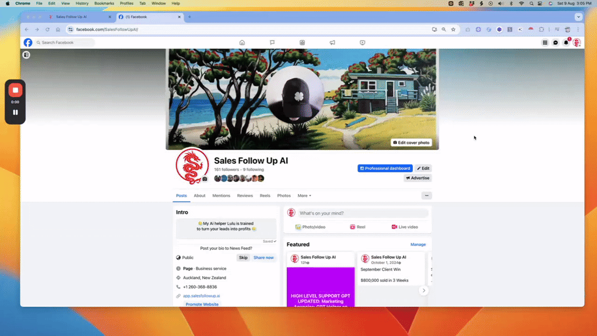Add a Photo/video to a post
This screenshot has height=336, width=597.
click(311, 227)
